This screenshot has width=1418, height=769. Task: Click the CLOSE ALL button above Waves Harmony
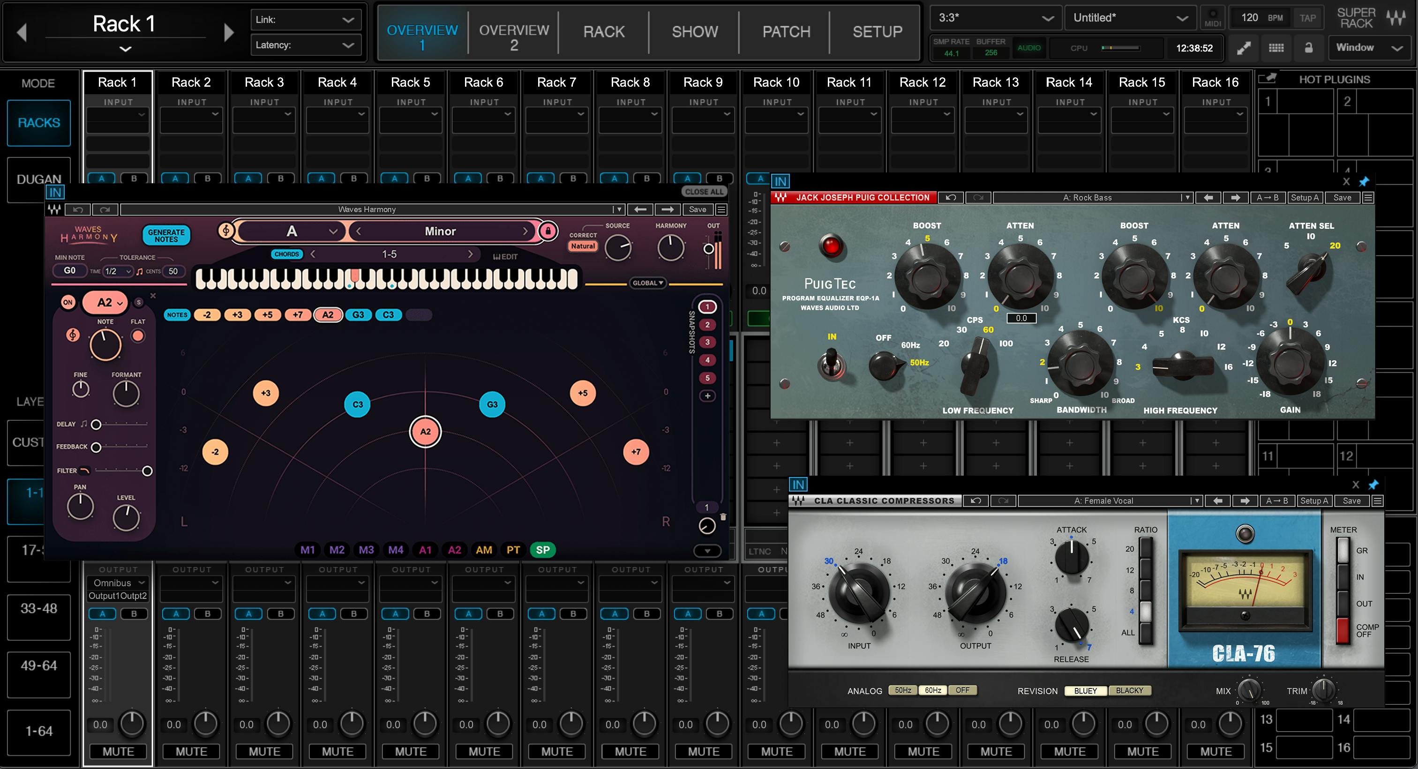point(704,191)
